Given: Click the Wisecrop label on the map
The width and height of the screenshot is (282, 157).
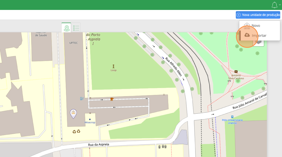Looking at the screenshot, I should (90, 122).
